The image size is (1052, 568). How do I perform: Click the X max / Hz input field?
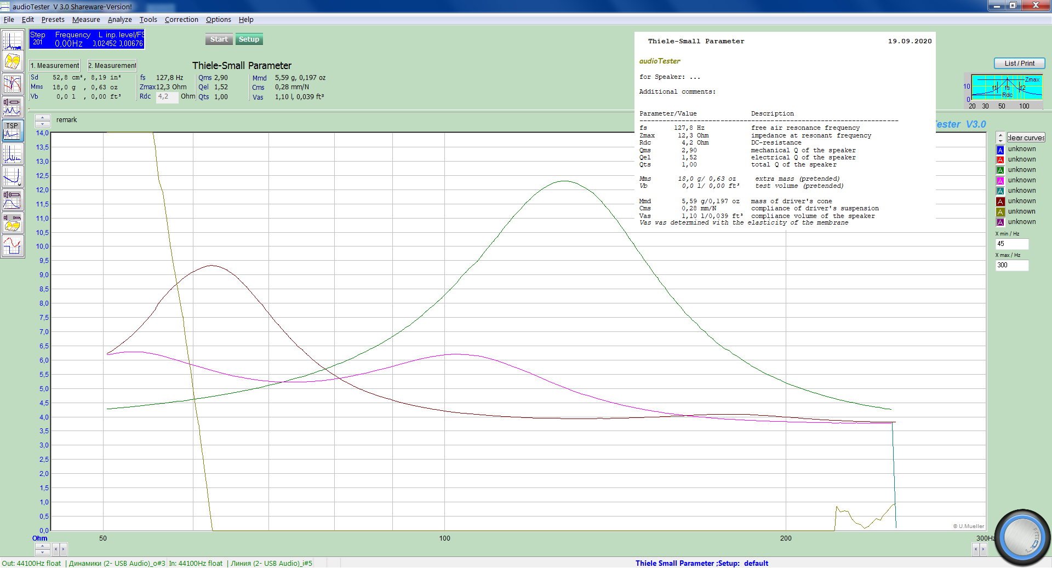pos(1011,265)
